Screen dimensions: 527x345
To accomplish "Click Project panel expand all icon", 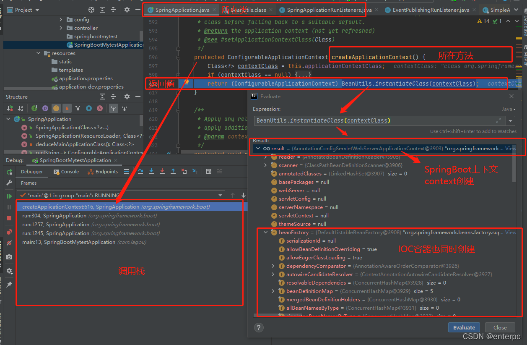I will (x=102, y=10).
